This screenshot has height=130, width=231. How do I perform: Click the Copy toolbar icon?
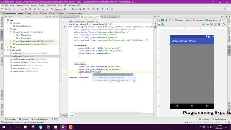26,9
